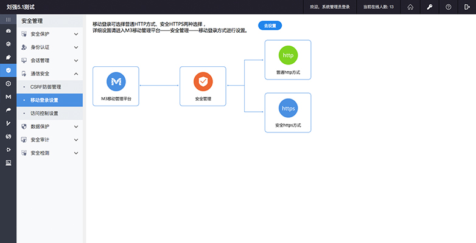The width and height of the screenshot is (476, 243).
Task: Select 移动登录设置 submenu item
Action: tap(50, 100)
